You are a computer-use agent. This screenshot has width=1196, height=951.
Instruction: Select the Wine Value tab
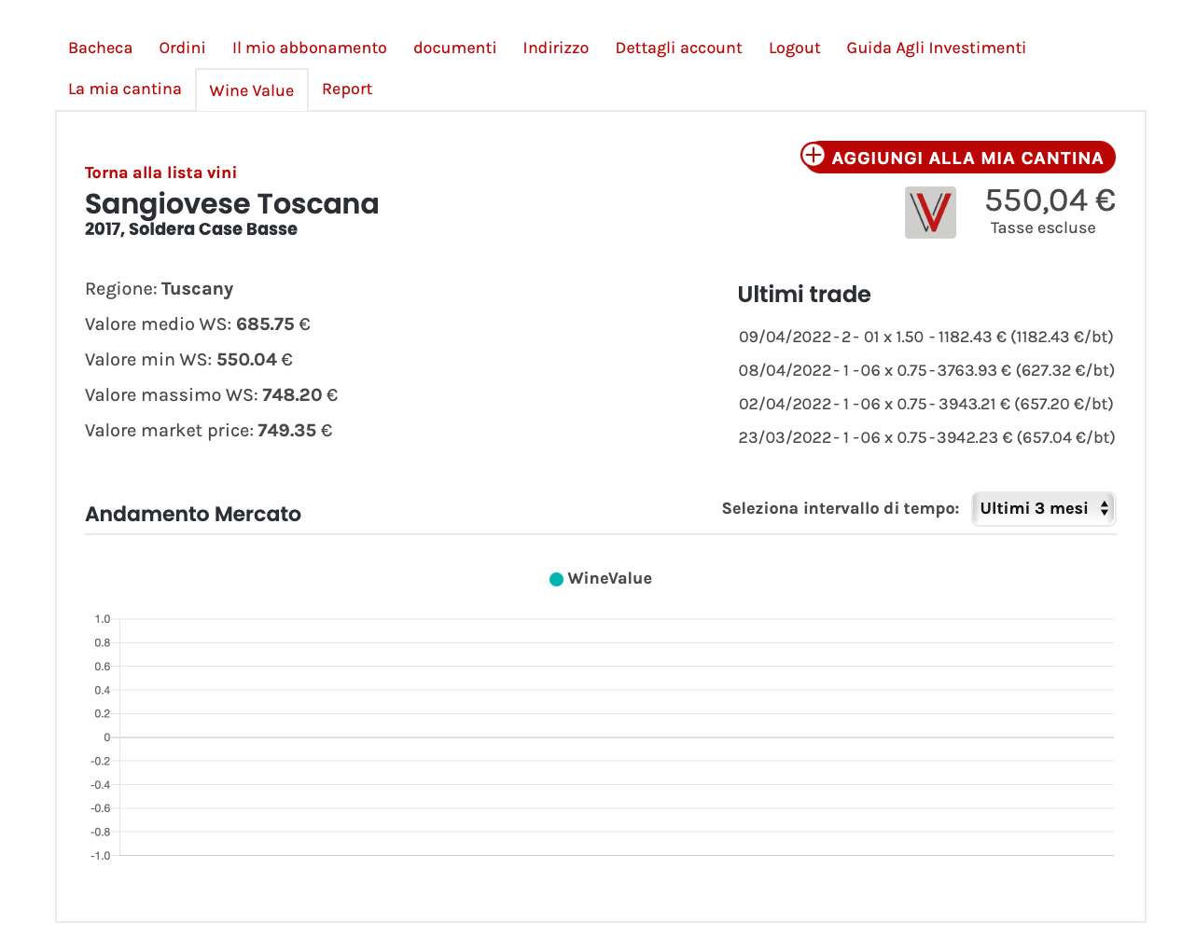tap(252, 90)
